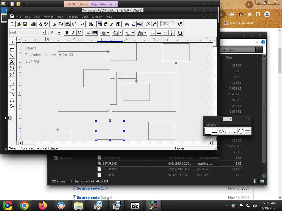Select the magnifier Zoom tool in toolbox
Viewport: 282px width, 211px height.
coord(12,74)
